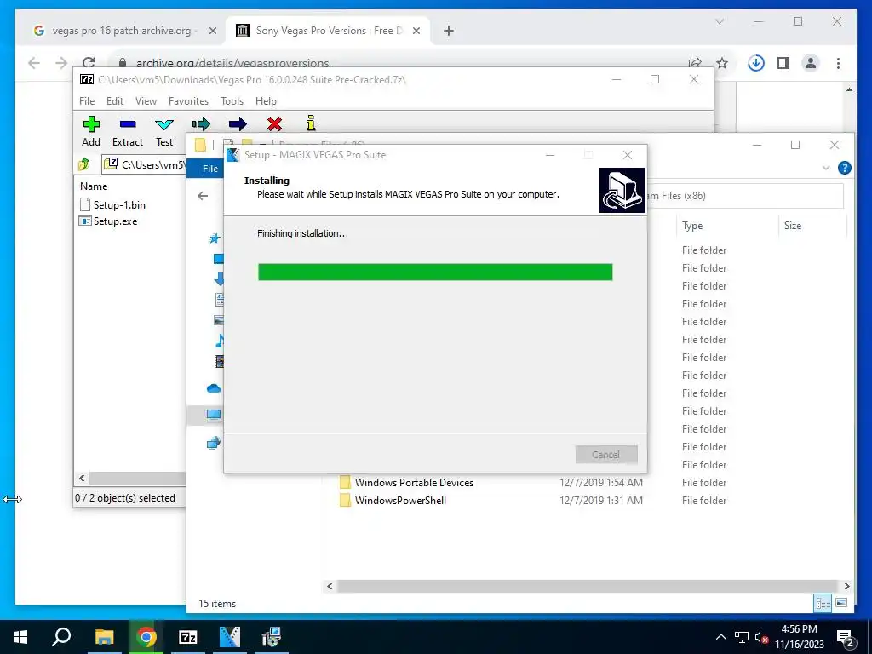
Task: Go back in Chrome
Action: (34, 63)
